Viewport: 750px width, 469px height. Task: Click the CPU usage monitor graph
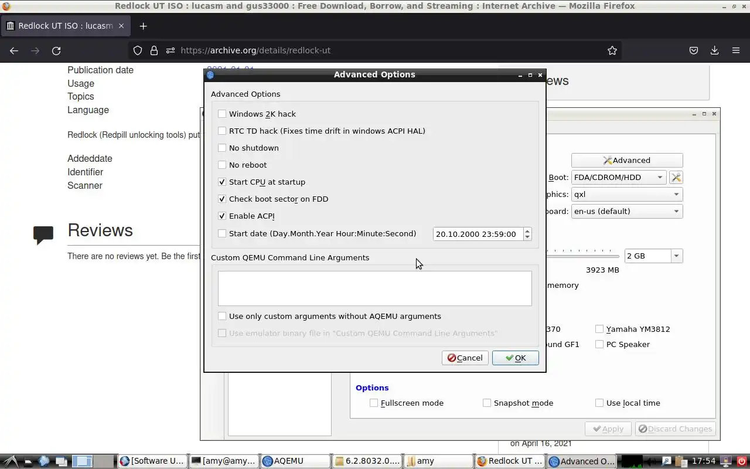(x=632, y=461)
